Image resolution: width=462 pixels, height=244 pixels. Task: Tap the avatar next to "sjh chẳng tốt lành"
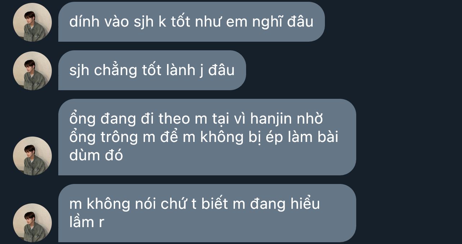click(x=32, y=71)
